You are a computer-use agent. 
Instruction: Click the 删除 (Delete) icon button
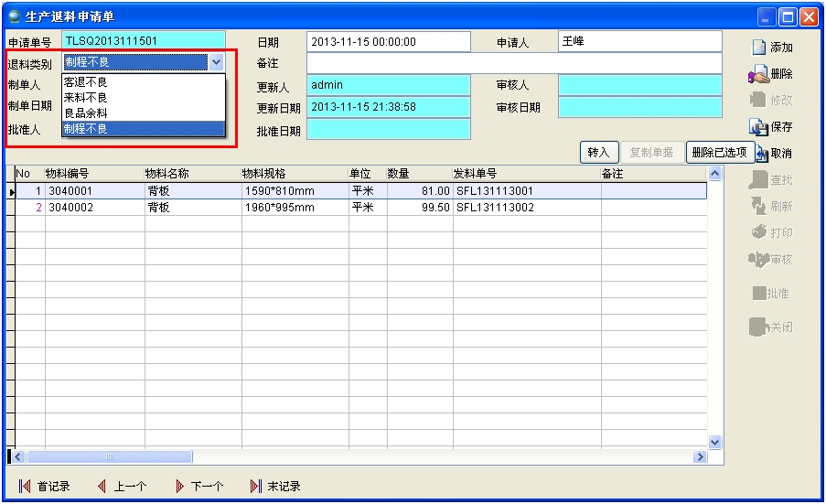771,74
